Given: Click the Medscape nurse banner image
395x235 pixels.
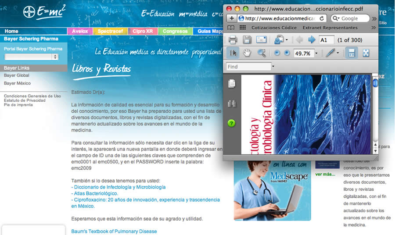Looking at the screenshot, I should point(272,191).
